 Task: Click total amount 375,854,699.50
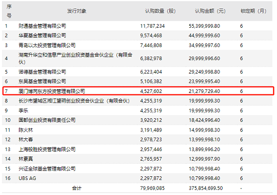(x=206, y=188)
